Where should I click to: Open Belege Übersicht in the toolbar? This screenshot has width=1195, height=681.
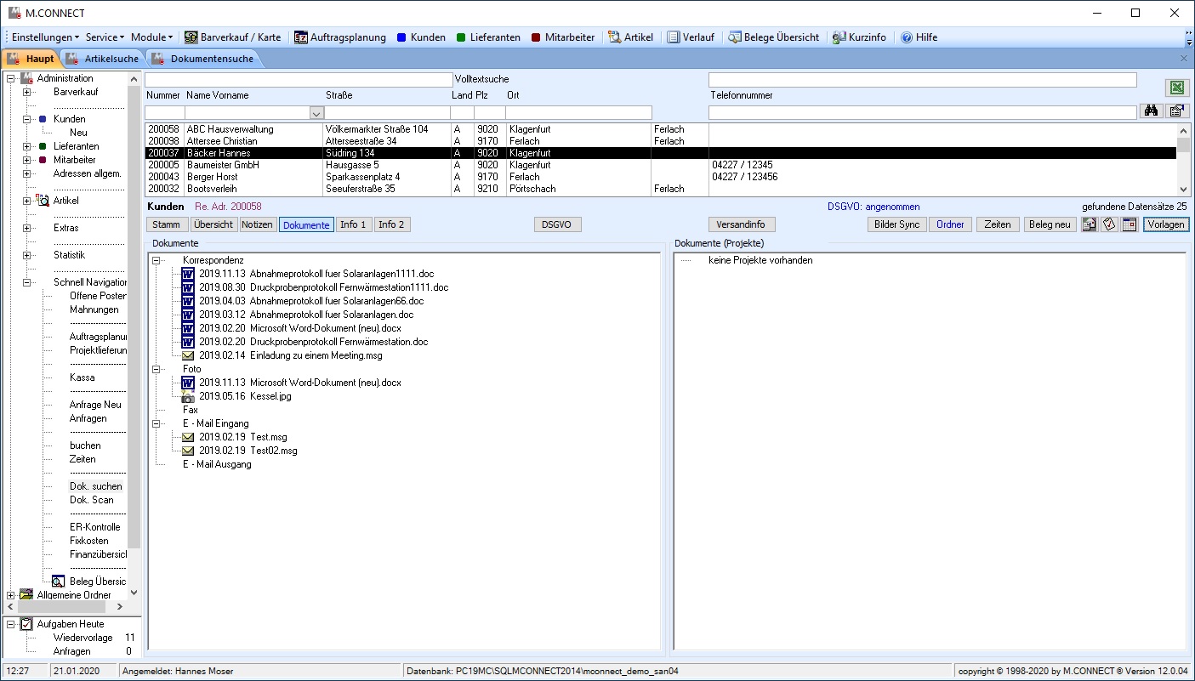[773, 37]
